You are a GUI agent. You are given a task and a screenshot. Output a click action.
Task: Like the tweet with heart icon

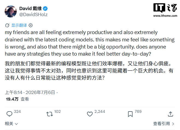pyautogui.click(x=90, y=114)
